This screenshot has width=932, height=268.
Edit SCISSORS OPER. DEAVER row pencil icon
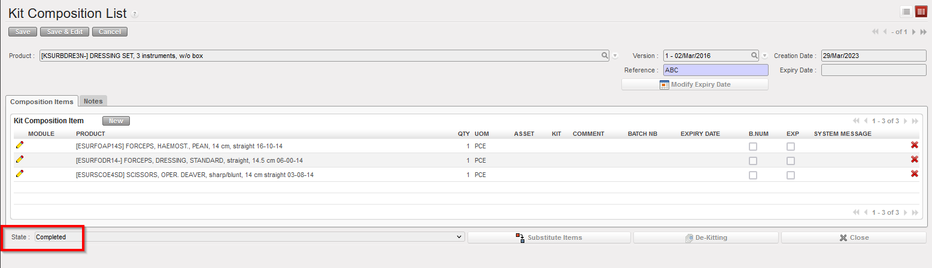click(20, 173)
